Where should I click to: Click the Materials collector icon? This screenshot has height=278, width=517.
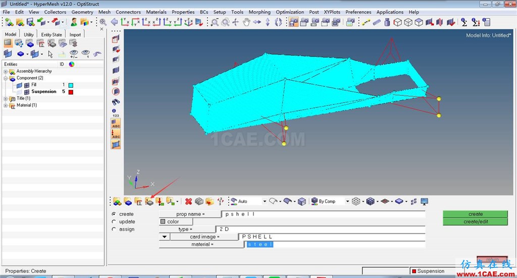[x=138, y=201]
